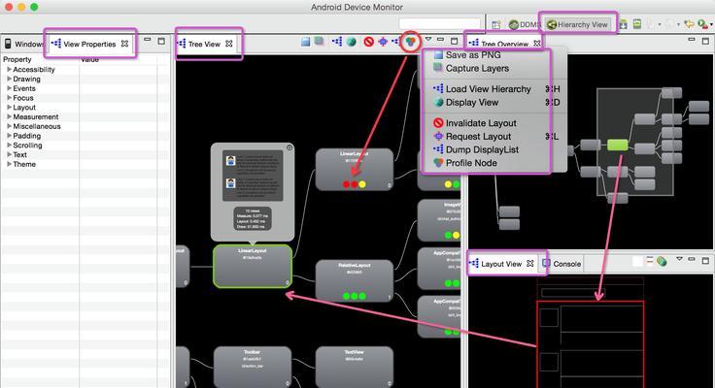715x388 pixels.
Task: Click Load View Hierarchy toolbar icon
Action: [337, 42]
